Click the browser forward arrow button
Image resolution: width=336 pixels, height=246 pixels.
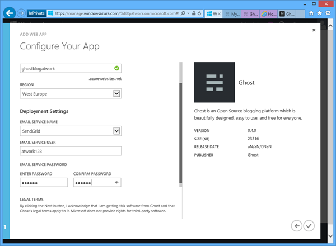click(21, 13)
